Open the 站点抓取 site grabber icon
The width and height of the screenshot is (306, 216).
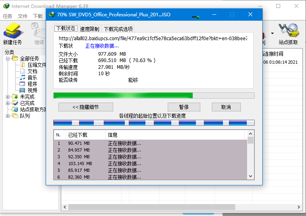[289, 30]
